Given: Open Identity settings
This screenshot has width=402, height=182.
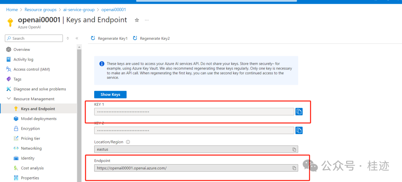Looking at the screenshot, I should click(28, 158).
